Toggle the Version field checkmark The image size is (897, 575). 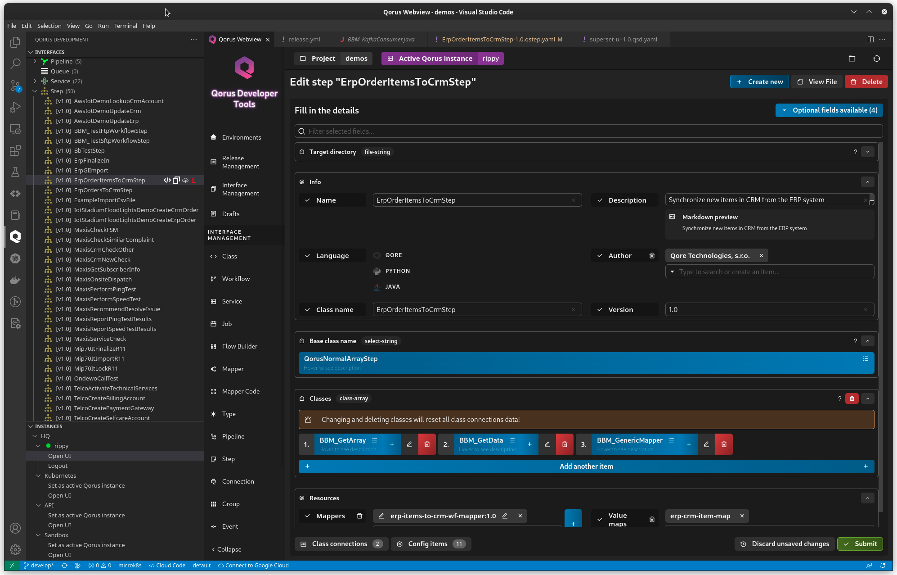[600, 310]
